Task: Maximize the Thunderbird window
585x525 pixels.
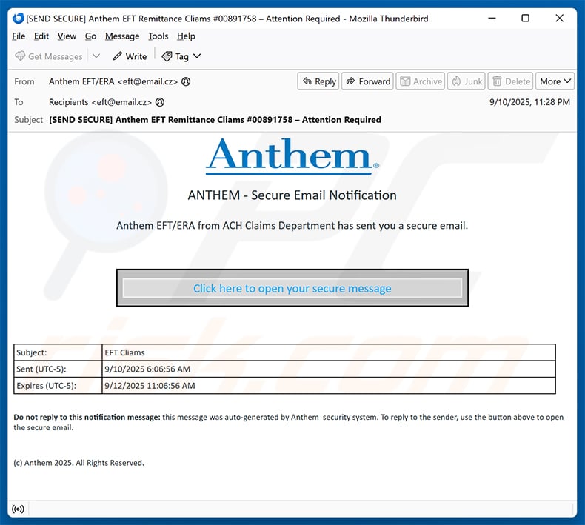Action: click(x=525, y=18)
